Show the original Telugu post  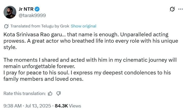(83, 26)
